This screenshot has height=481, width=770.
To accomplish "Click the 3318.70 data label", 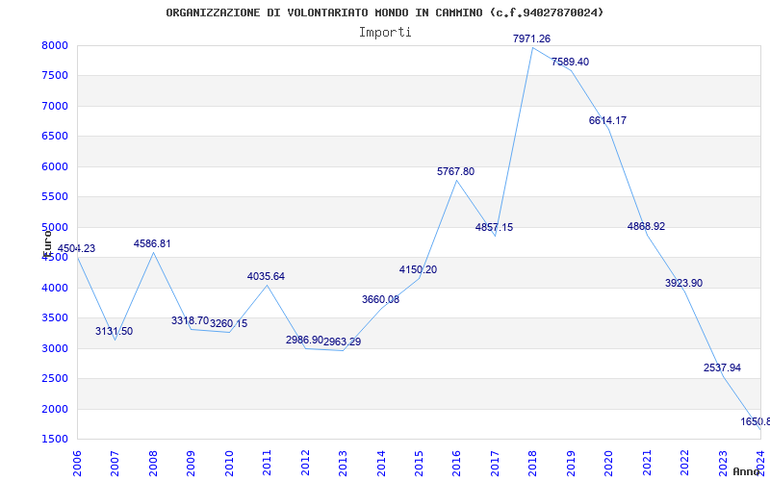I will (190, 321).
